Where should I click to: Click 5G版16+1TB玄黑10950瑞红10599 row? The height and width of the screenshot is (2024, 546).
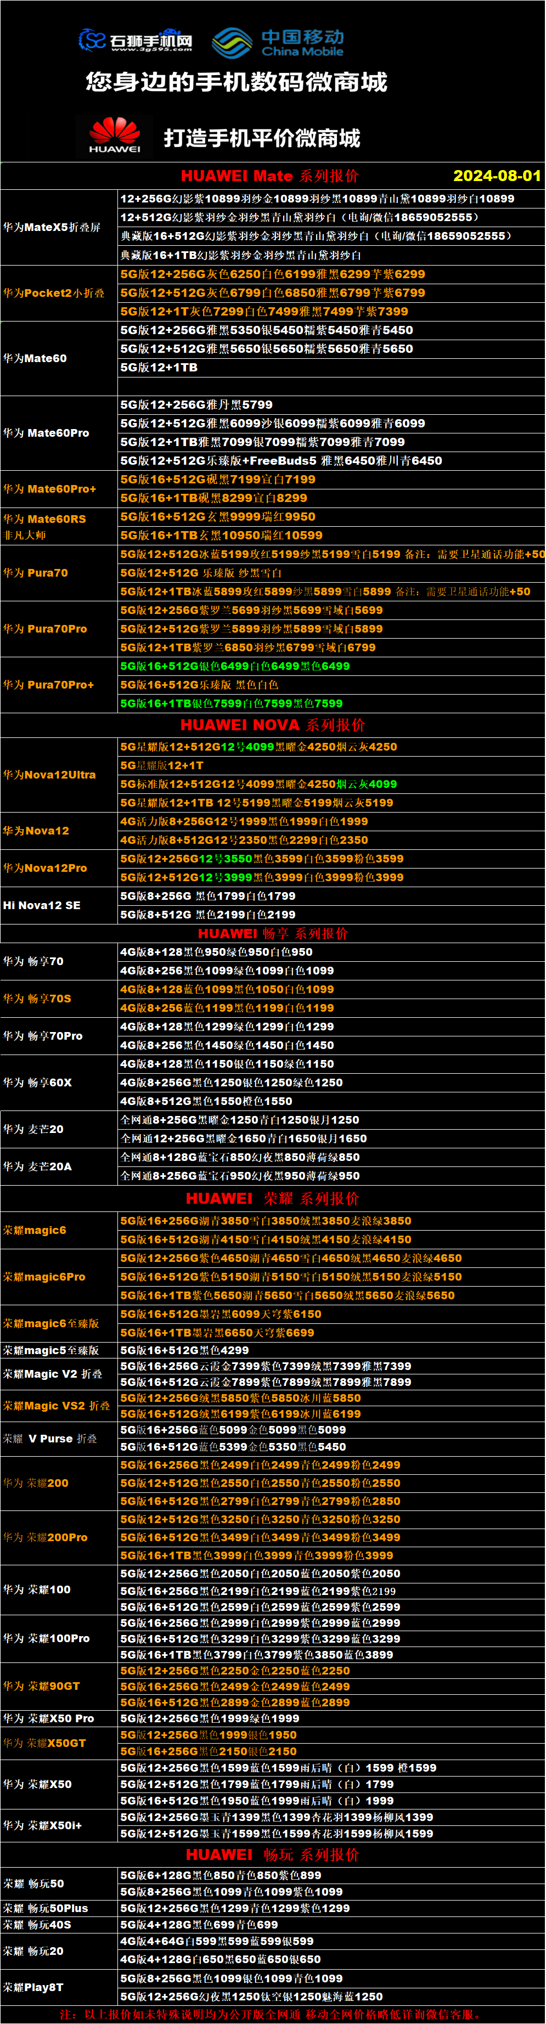331,535
